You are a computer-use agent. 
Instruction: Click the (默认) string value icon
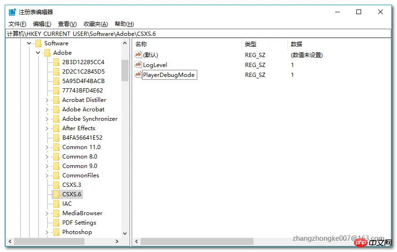[138, 54]
